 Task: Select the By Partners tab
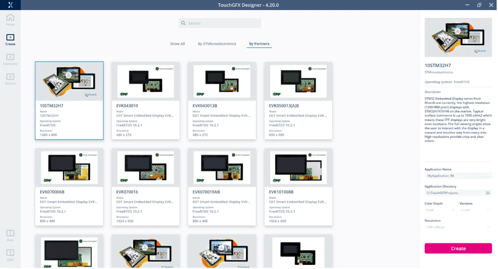(259, 44)
